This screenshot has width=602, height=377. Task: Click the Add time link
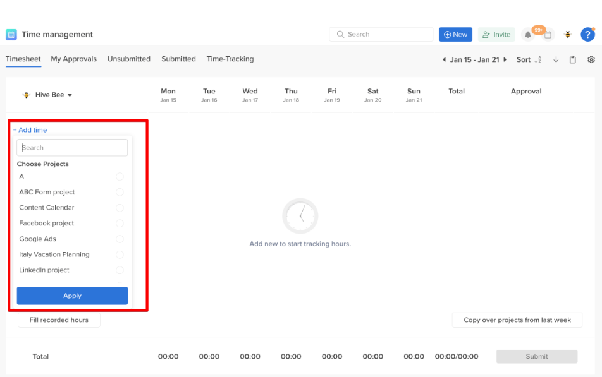pyautogui.click(x=30, y=130)
